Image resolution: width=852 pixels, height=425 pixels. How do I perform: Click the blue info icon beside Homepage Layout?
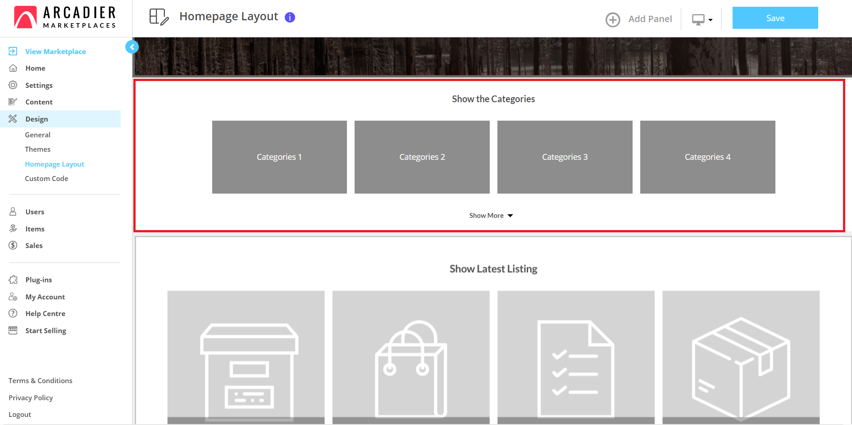click(x=290, y=18)
